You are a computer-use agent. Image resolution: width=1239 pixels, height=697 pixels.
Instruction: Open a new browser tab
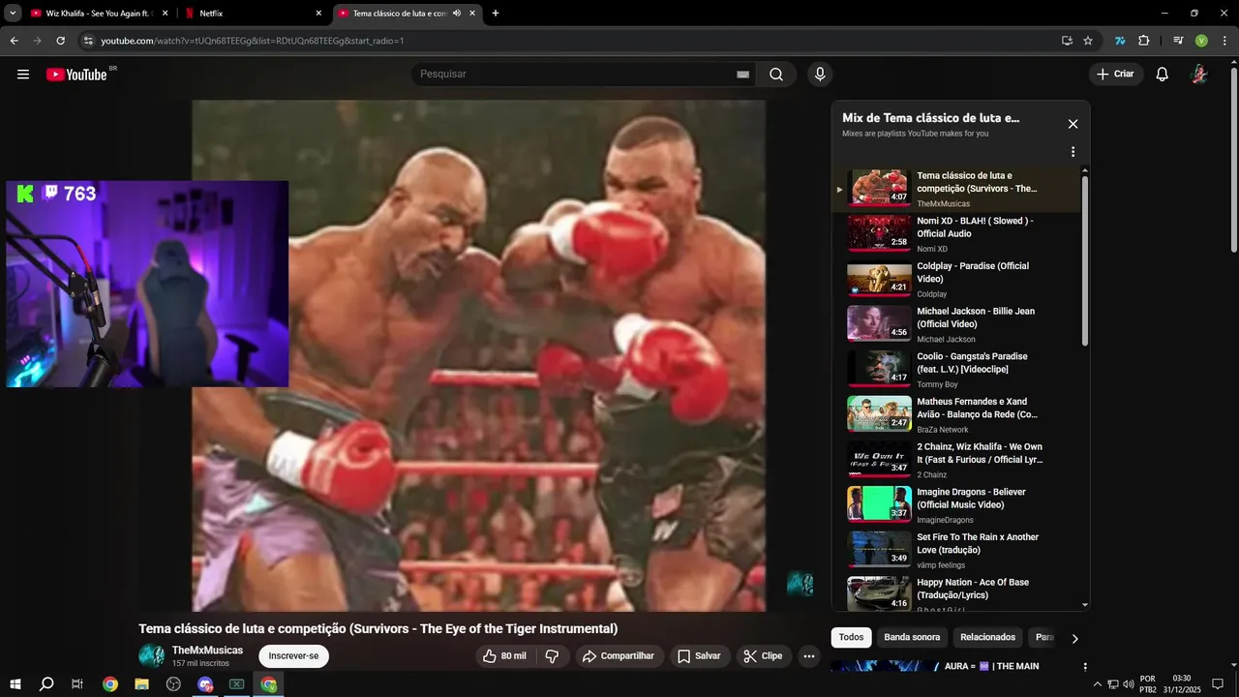tap(496, 14)
